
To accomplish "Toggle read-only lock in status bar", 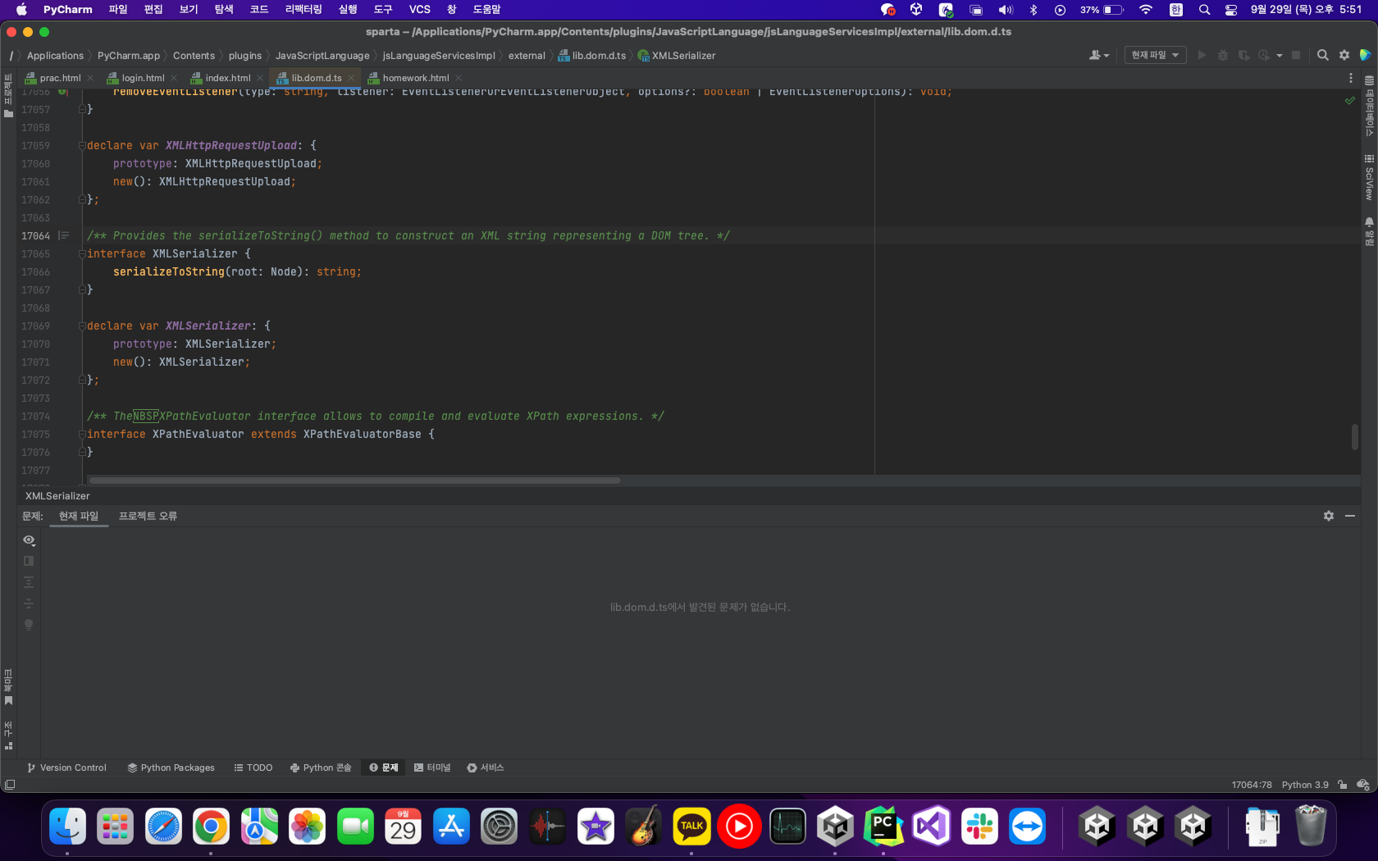I will 1343,785.
